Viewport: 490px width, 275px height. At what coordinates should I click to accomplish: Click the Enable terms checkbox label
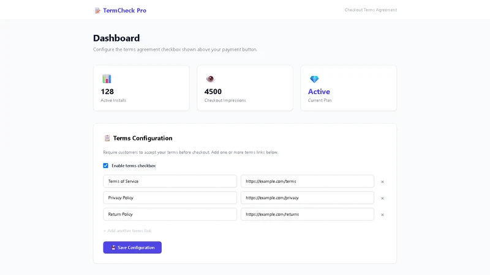click(134, 166)
